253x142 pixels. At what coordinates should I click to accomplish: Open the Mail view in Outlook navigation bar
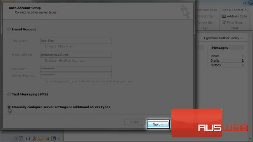(14, 138)
